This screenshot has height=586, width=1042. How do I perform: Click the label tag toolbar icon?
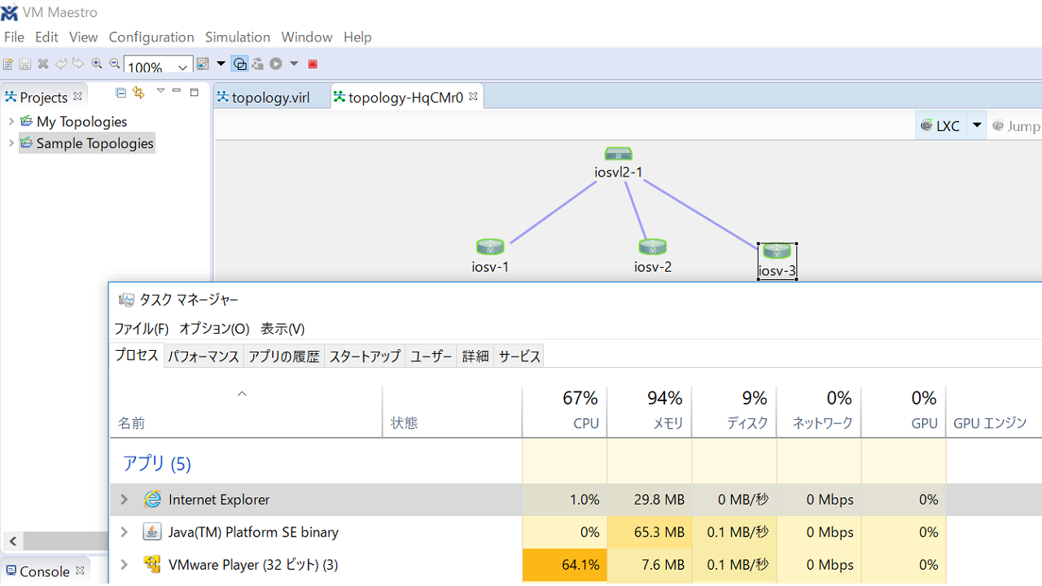pyautogui.click(x=203, y=63)
